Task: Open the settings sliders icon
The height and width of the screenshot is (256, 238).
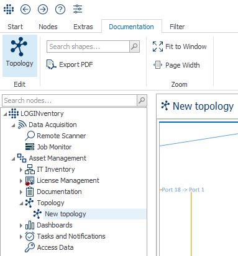Action: (x=78, y=9)
